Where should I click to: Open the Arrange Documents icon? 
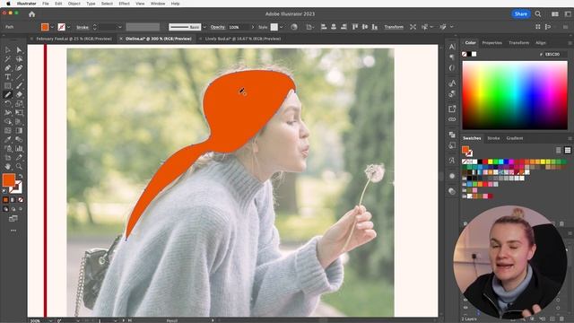click(555, 14)
